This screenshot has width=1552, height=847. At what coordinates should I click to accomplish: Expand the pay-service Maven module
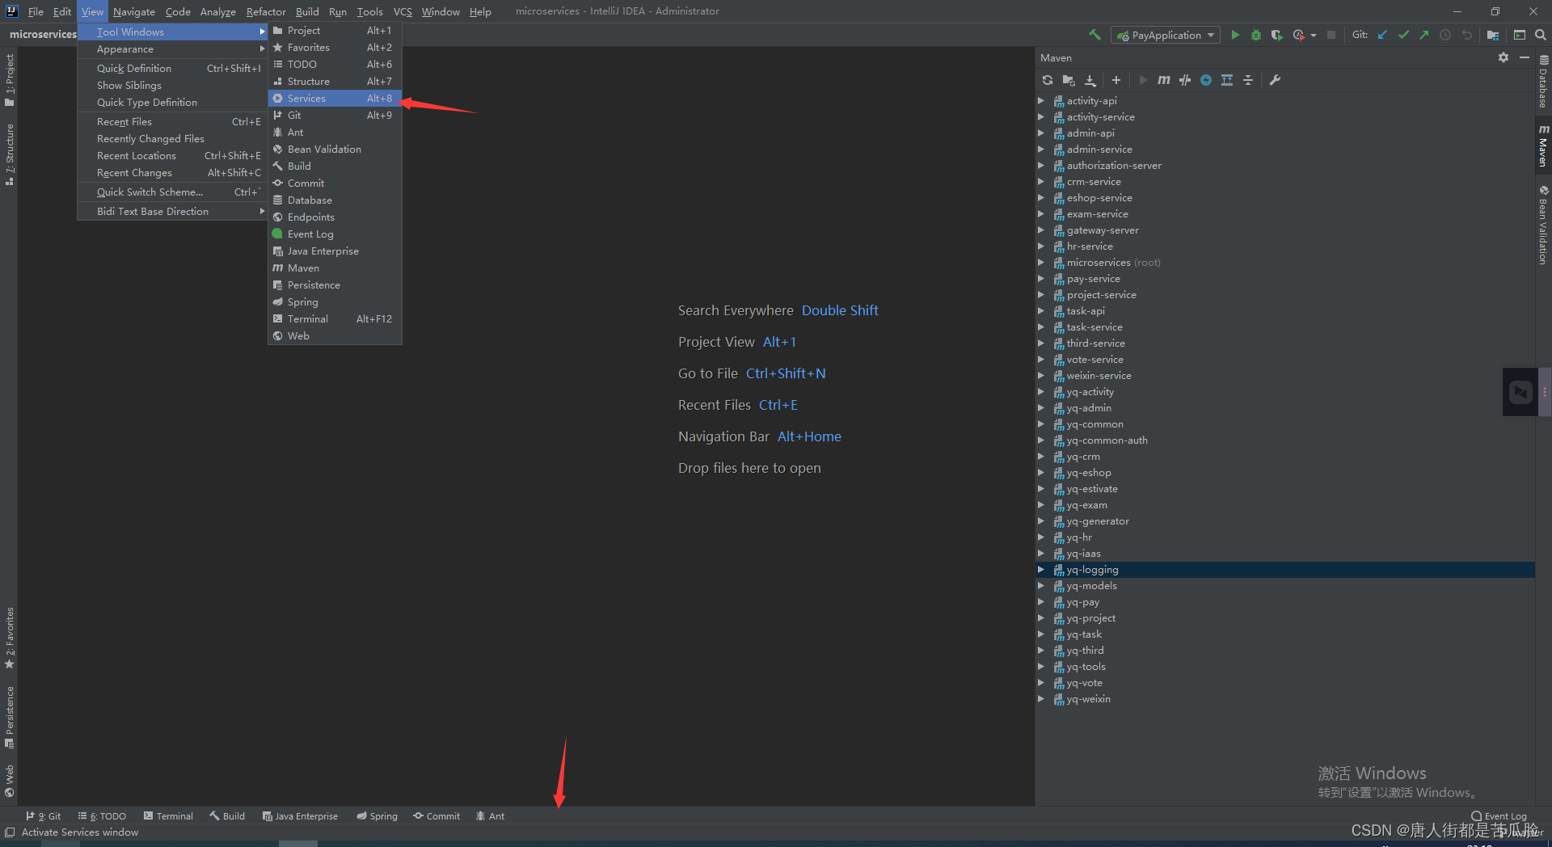tap(1041, 279)
